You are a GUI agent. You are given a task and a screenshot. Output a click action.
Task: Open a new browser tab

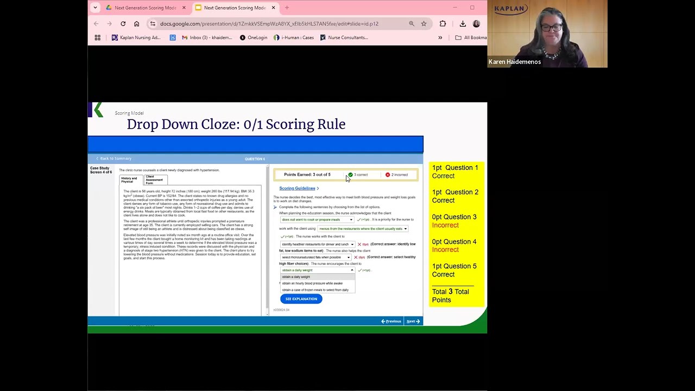287,8
